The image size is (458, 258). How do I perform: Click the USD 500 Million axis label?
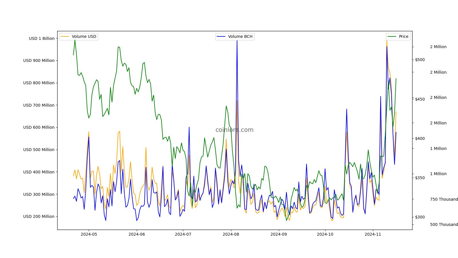(x=39, y=150)
